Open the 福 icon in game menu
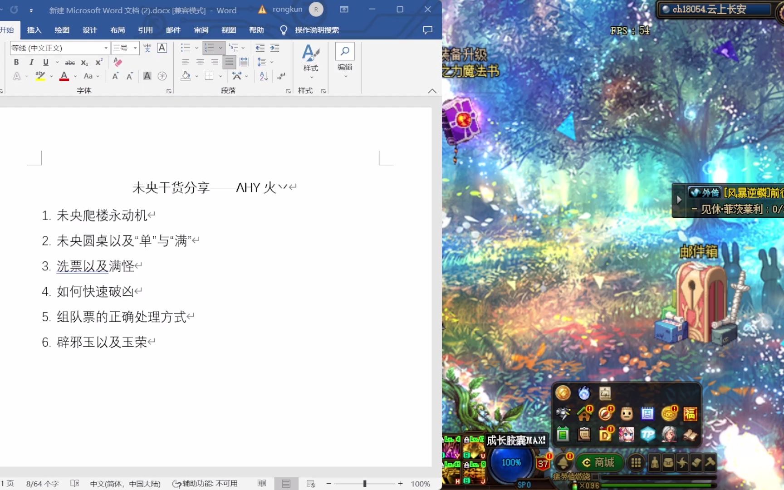Viewport: 784px width, 490px height. coord(690,413)
